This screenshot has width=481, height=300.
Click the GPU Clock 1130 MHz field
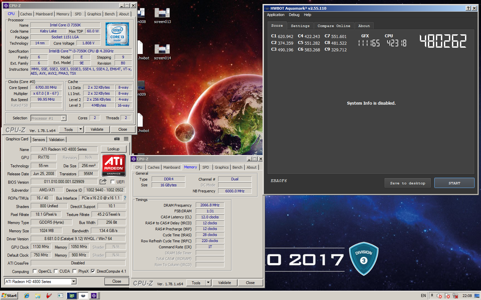tap(41, 247)
